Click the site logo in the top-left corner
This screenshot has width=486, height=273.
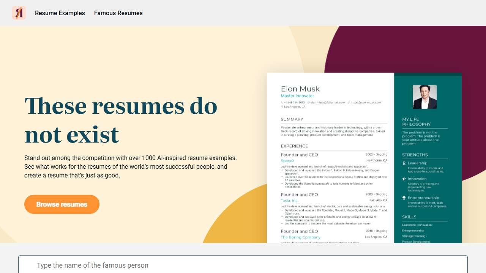(19, 13)
